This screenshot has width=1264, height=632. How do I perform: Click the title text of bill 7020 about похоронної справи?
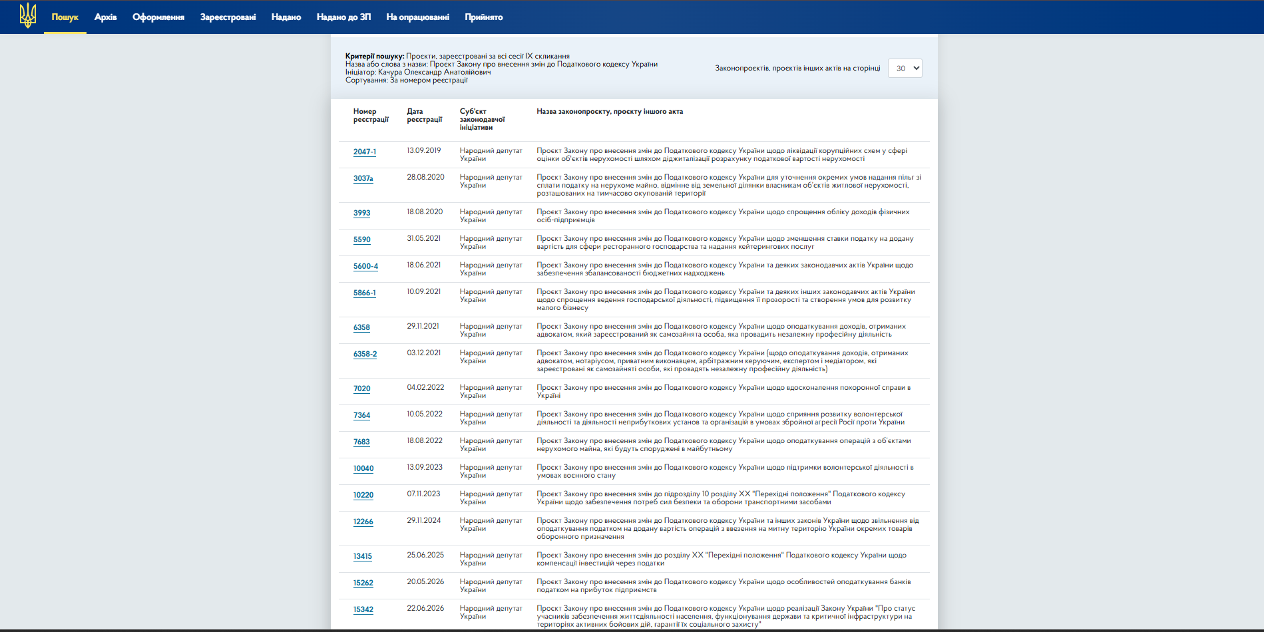coord(724,391)
